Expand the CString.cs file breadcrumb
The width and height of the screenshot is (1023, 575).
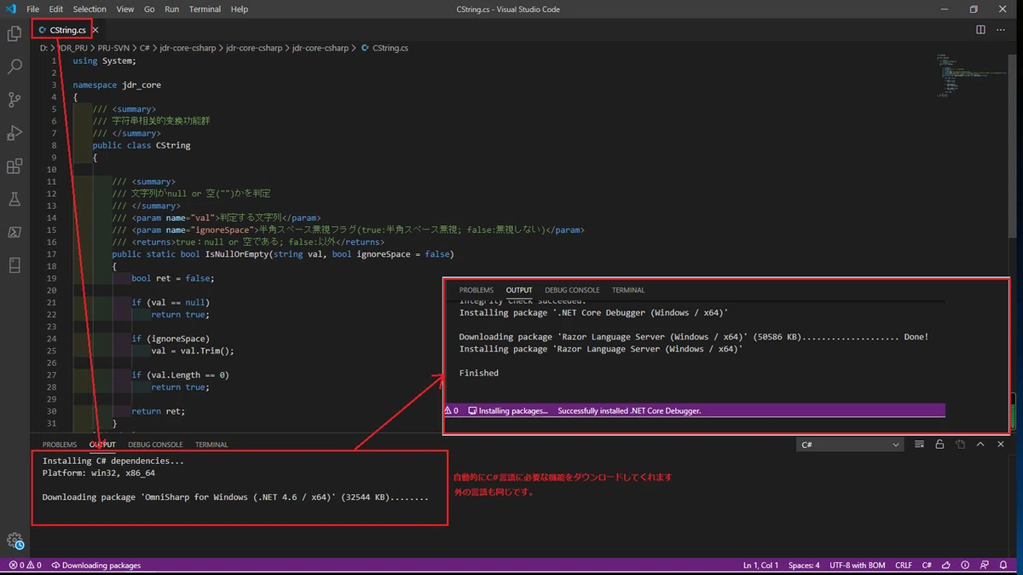[384, 49]
